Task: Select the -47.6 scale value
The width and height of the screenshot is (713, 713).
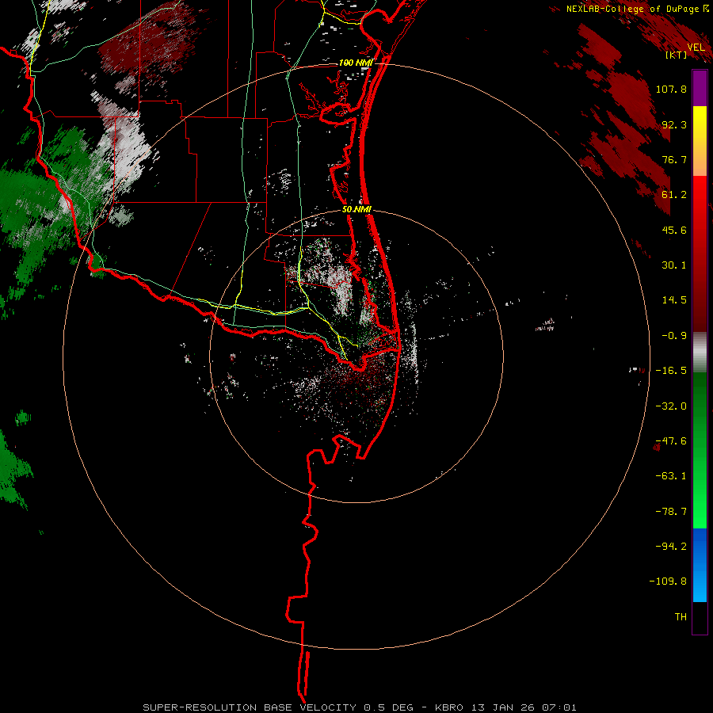Action: click(671, 441)
